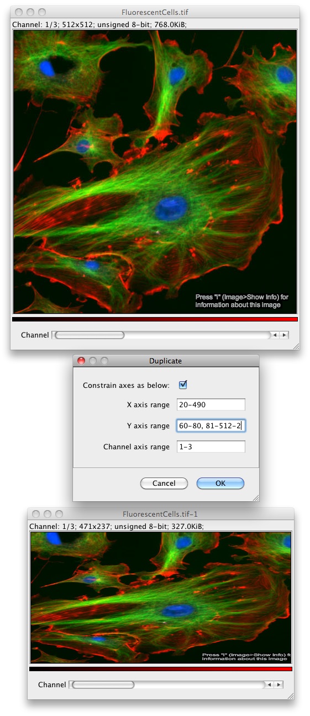Image resolution: width=310 pixels, height=716 pixels.
Task: Close the Duplicate dialog with the red button
Action: pyautogui.click(x=81, y=361)
